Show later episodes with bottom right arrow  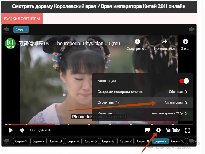pyautogui.click(x=192, y=141)
